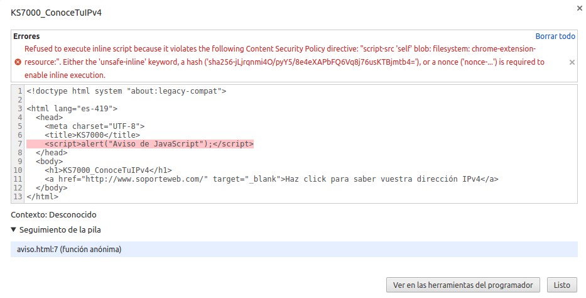Screen dimensions: 586x298
Task: Click line number 7 in the gutter
Action: point(21,144)
